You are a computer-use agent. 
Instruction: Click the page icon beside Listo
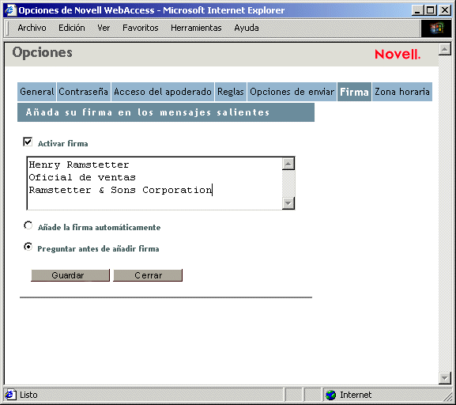pos(10,395)
